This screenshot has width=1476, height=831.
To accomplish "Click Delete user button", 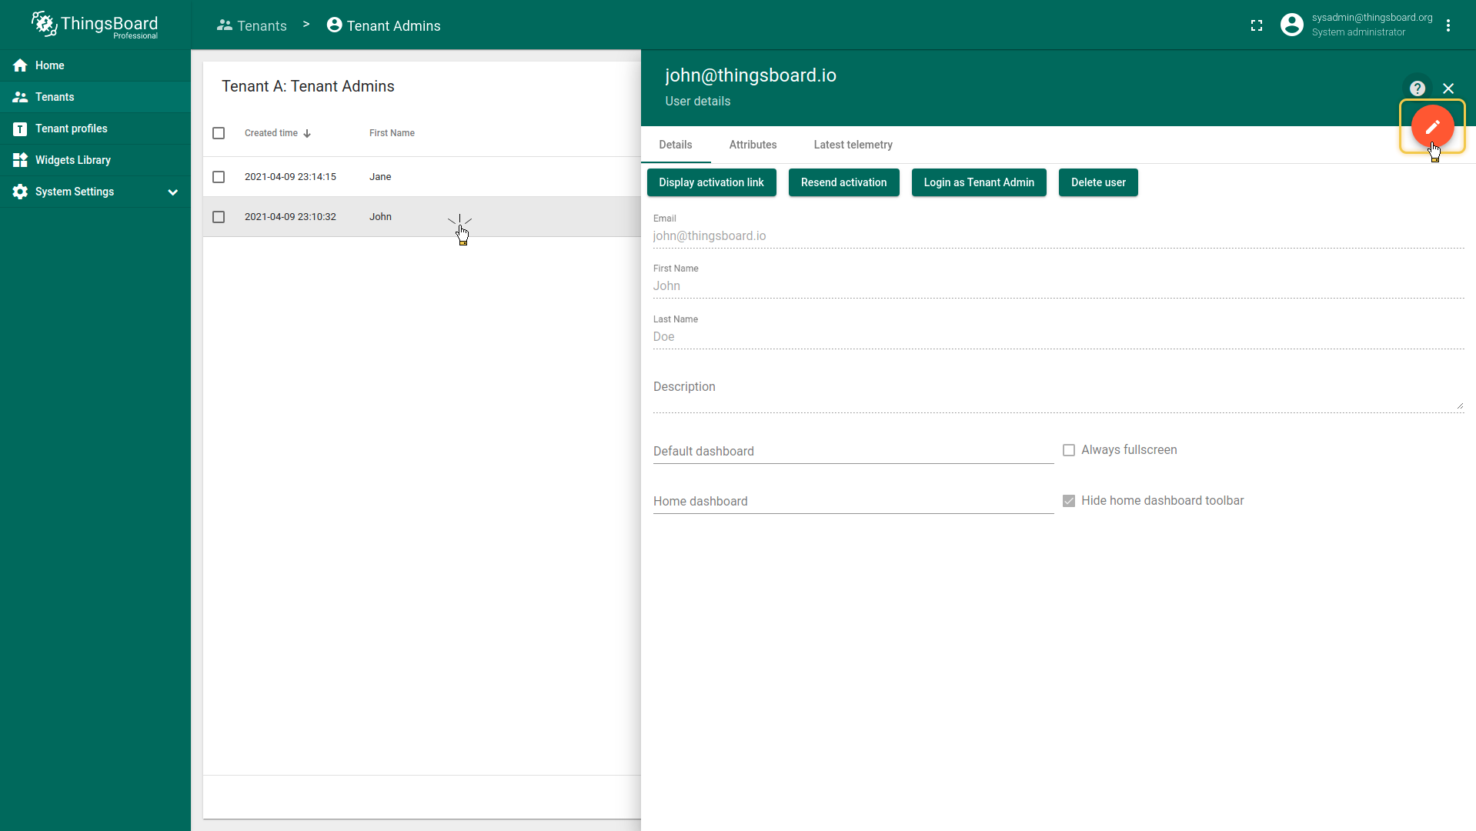I will tap(1098, 182).
